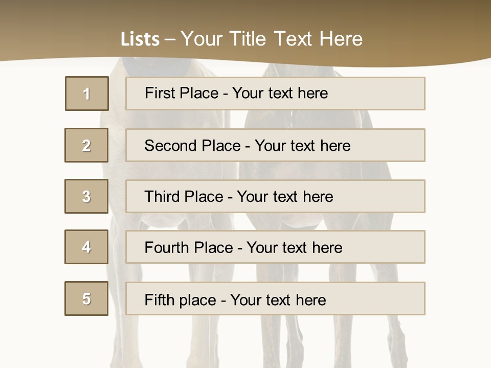Click the number 5 box
This screenshot has width=491, height=368.
pyautogui.click(x=86, y=298)
